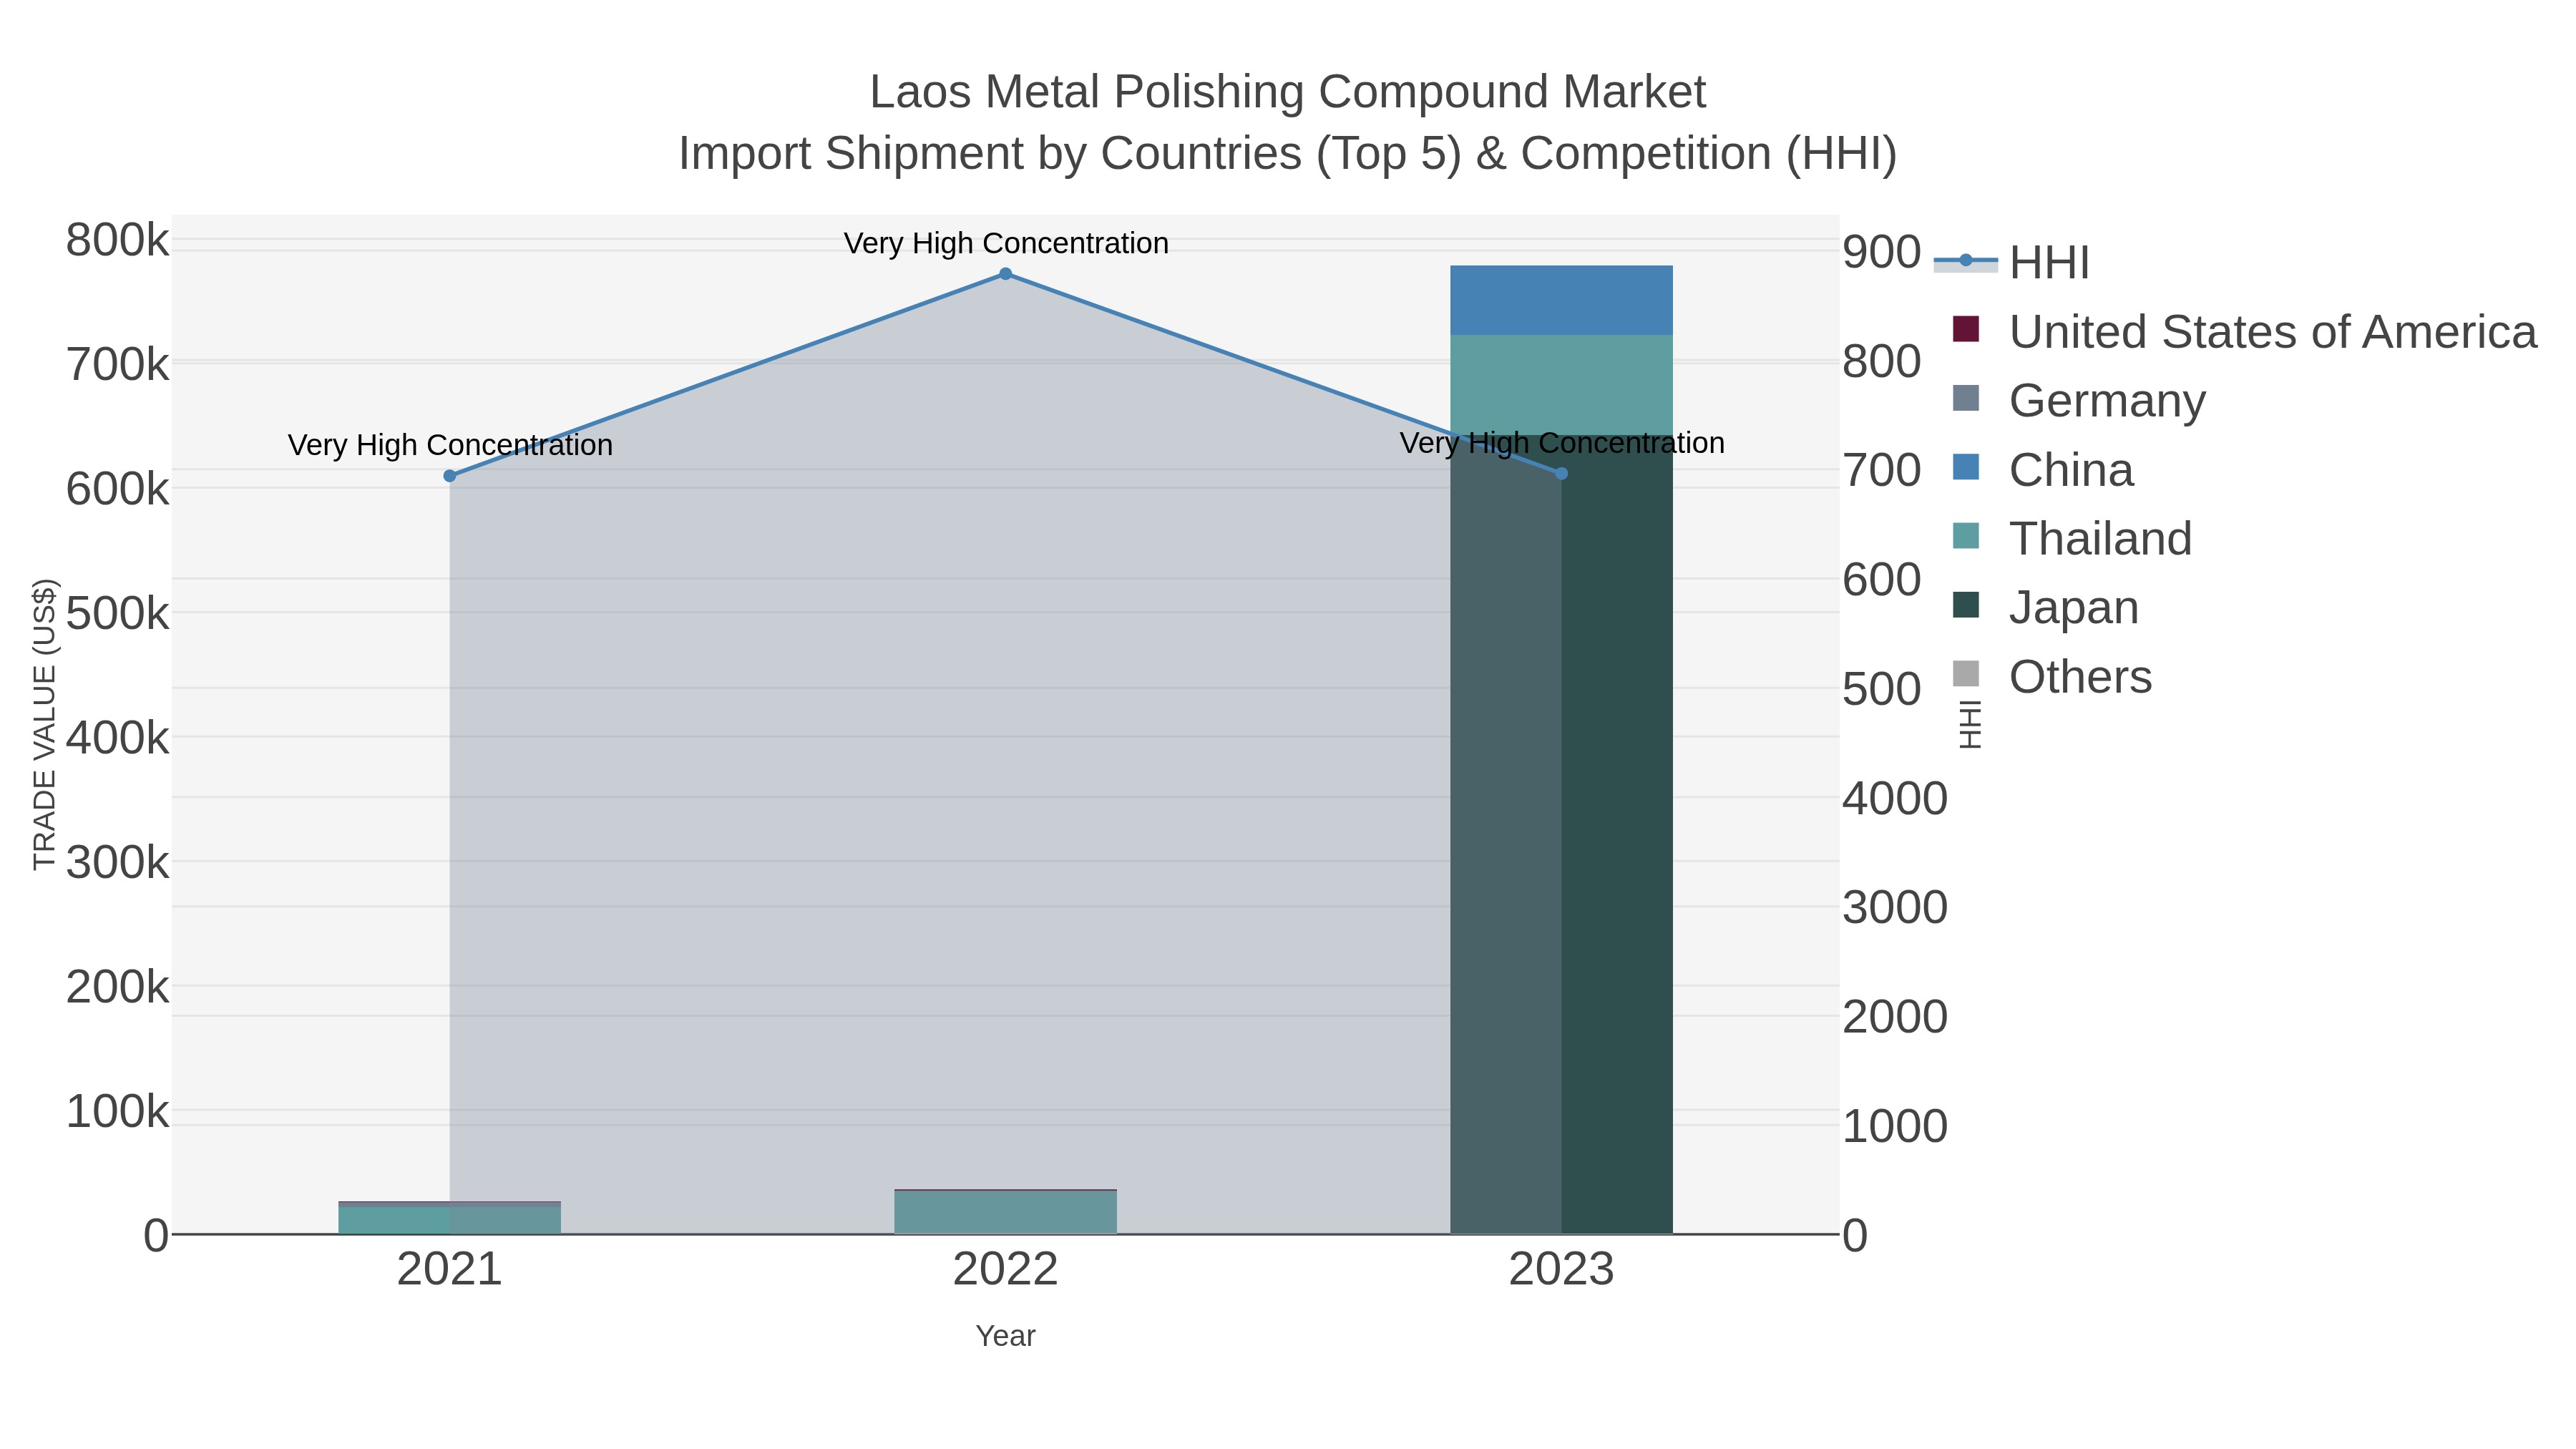Image resolution: width=2576 pixels, height=1449 pixels.
Task: Click the 2023 x-axis label
Action: click(1562, 1270)
